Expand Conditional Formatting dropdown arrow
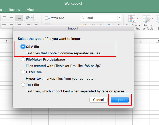Image resolution: width=159 pixels, height=125 pixels. point(138,18)
